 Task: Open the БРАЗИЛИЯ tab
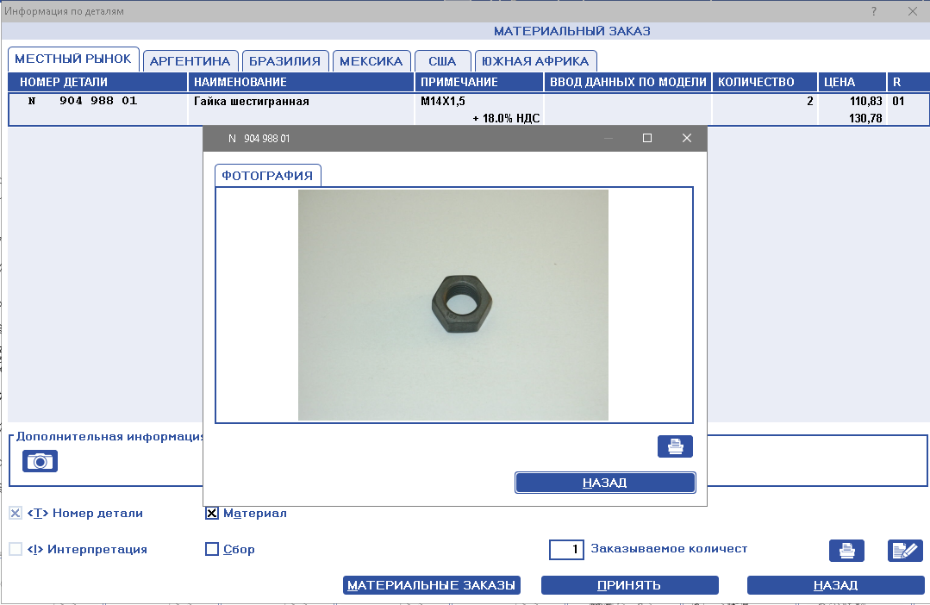285,61
